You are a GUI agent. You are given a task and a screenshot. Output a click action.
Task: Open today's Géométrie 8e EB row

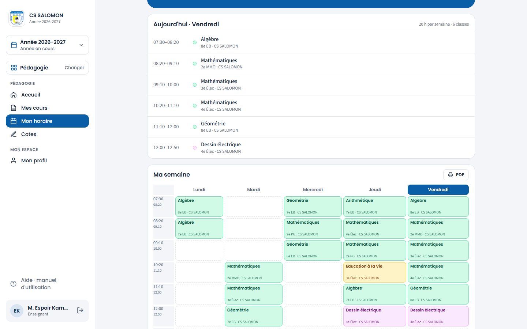311,127
